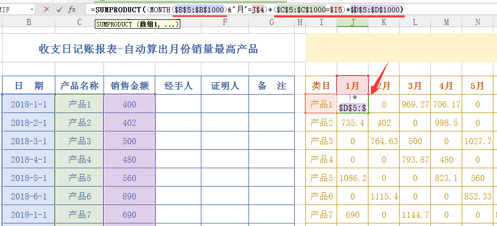
Task: Select column N header
Action: (x=478, y=22)
